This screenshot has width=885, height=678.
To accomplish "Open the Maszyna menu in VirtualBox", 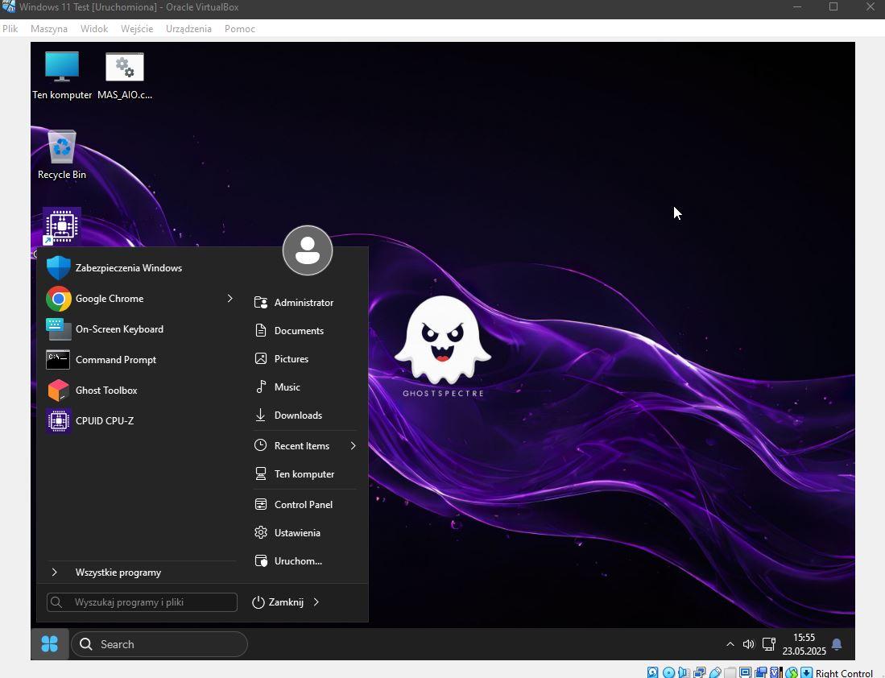I will [49, 28].
